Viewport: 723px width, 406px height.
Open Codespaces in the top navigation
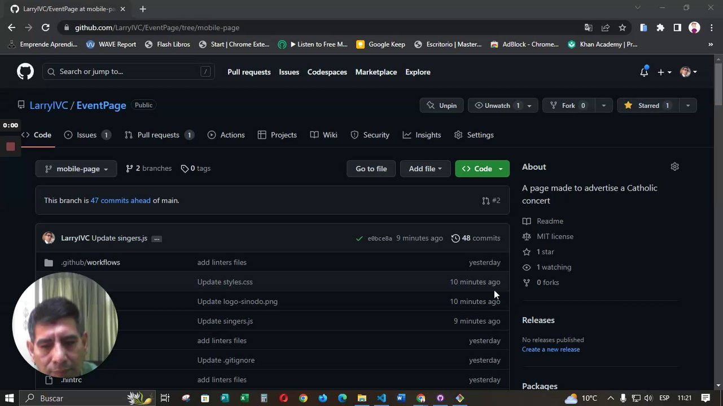[327, 72]
